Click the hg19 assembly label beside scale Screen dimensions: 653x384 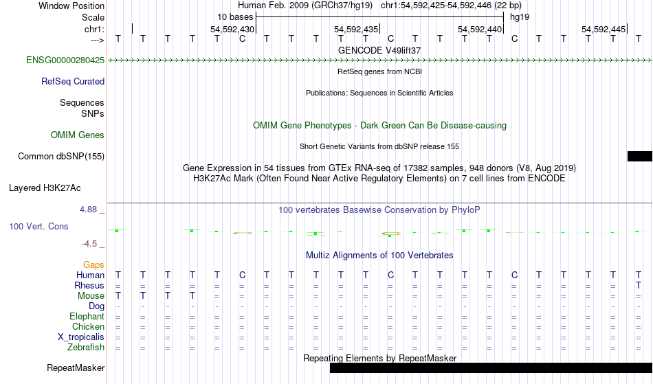click(x=520, y=17)
